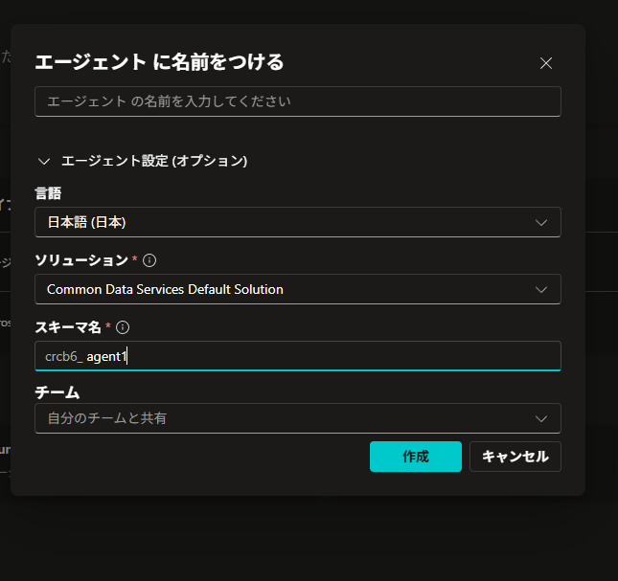Click the ソリューション label
618x581 pixels.
pyautogui.click(x=81, y=260)
